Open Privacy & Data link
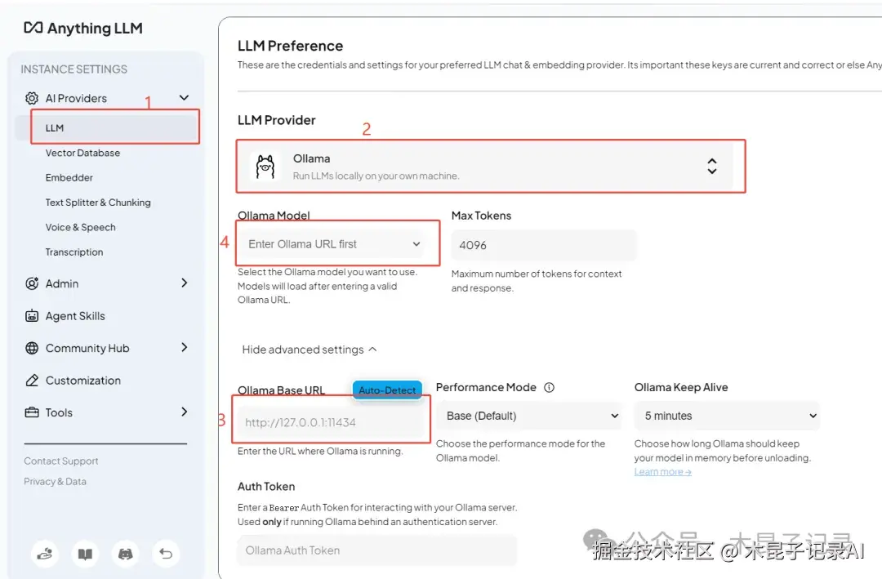The width and height of the screenshot is (882, 579). point(56,481)
